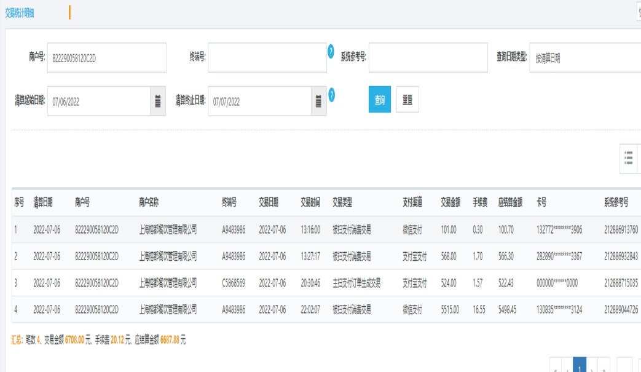Sort by the 交易金额 column header
The width and height of the screenshot is (641, 372).
pyautogui.click(x=450, y=202)
